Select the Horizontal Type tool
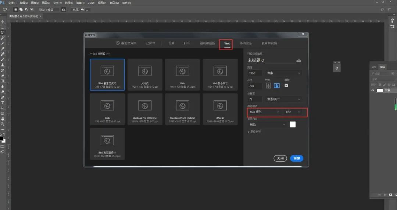397x210 pixels. (3, 103)
